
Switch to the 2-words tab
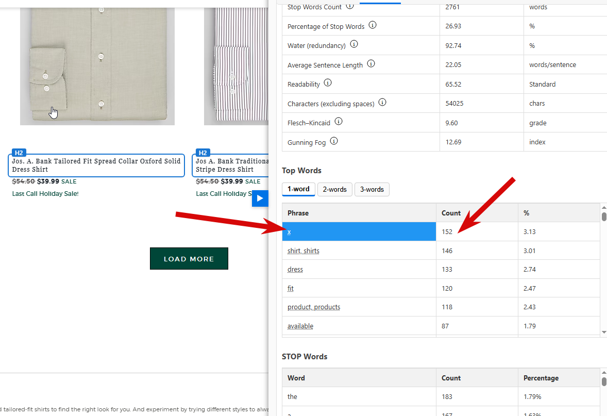click(x=335, y=189)
